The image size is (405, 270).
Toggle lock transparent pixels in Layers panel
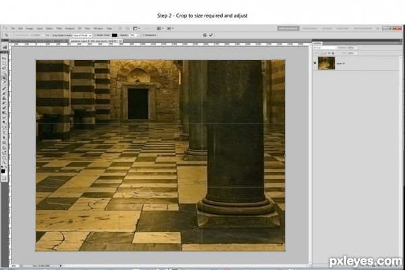tap(321, 53)
